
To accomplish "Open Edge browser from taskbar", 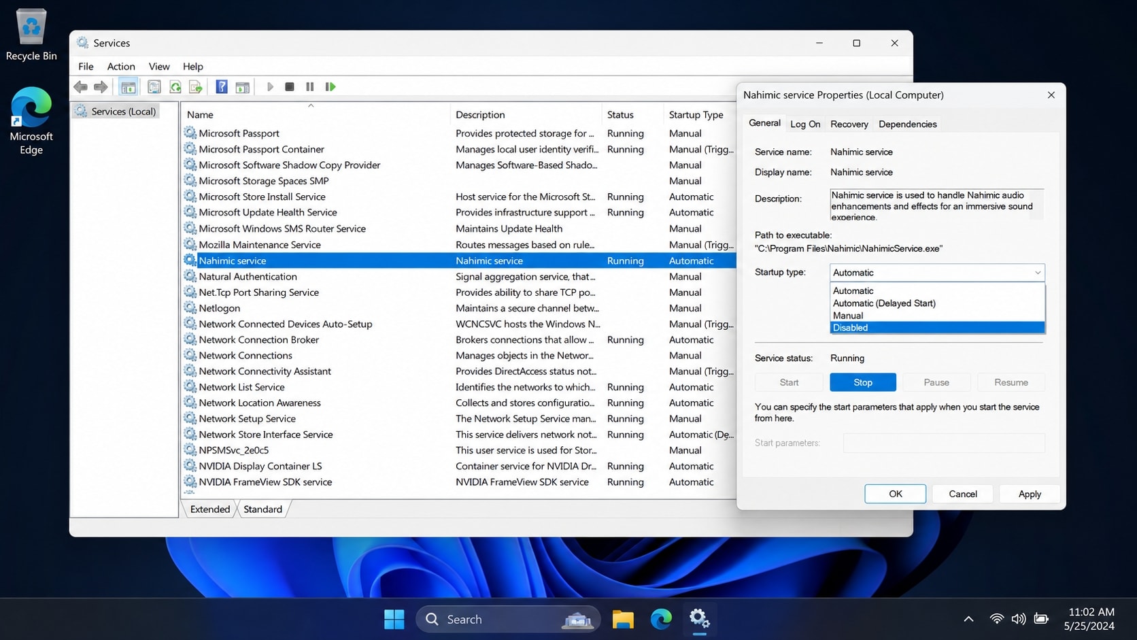I will pos(661,619).
